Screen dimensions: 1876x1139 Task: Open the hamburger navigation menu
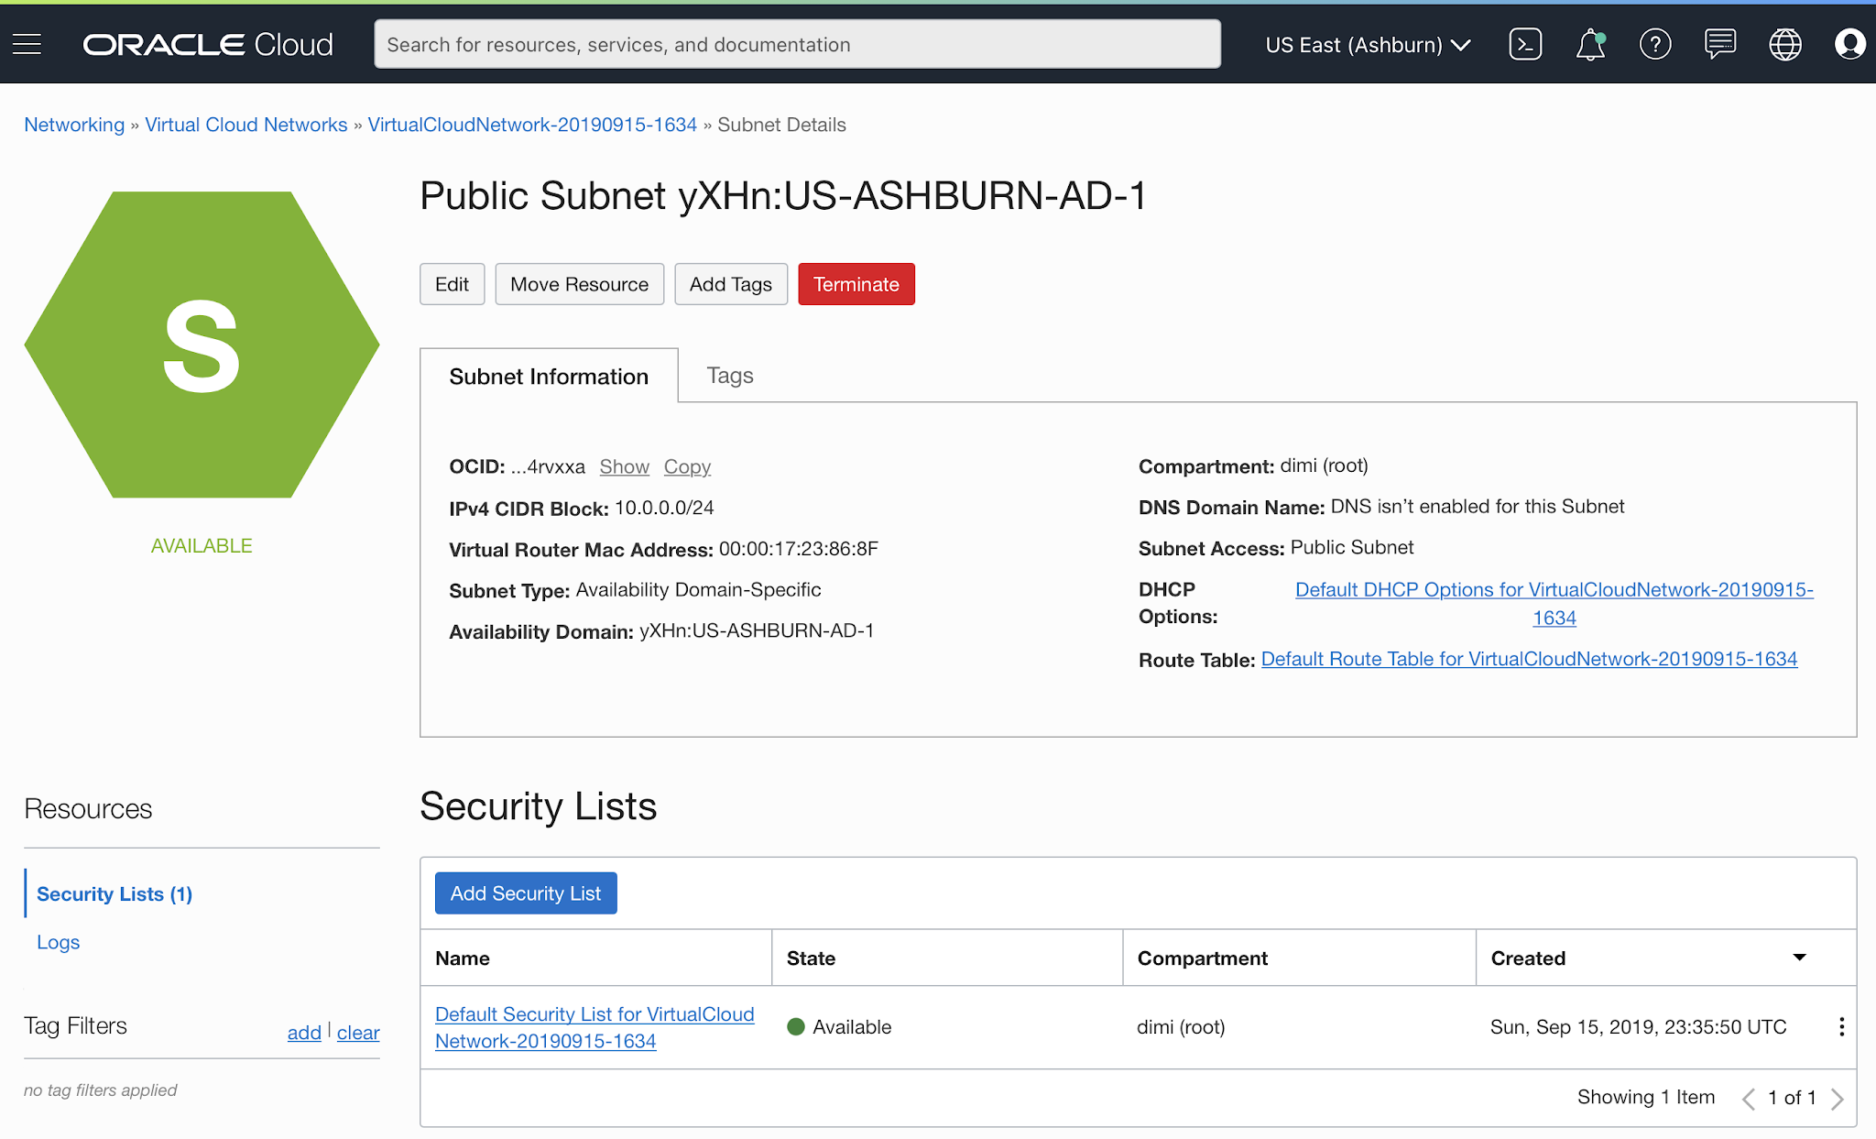27,44
